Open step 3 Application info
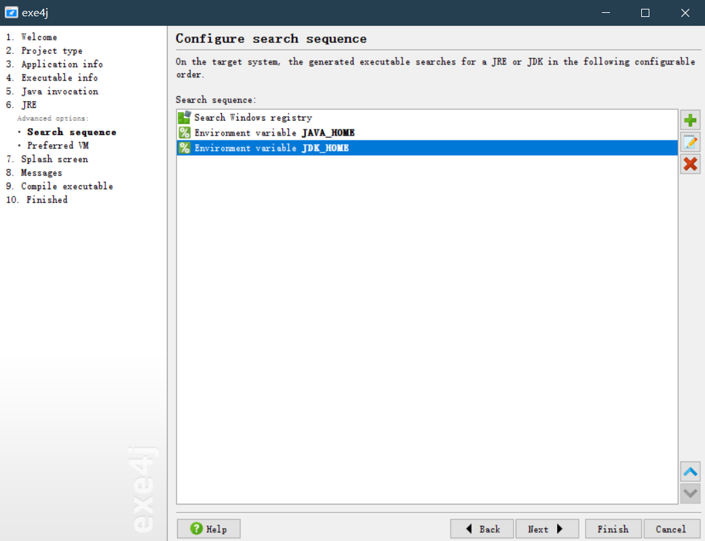Screen dimensions: 705x541 click(x=54, y=64)
